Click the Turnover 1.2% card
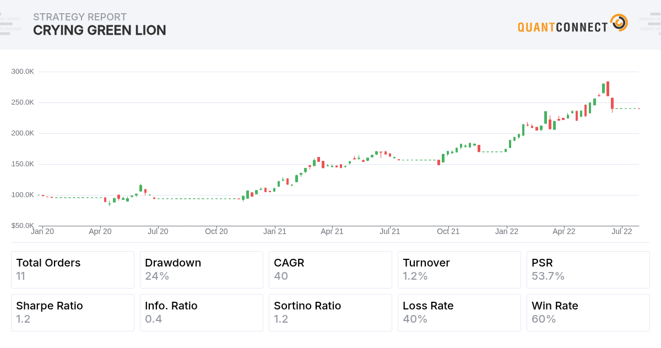Screen dimensions: 661x348 coord(459,270)
